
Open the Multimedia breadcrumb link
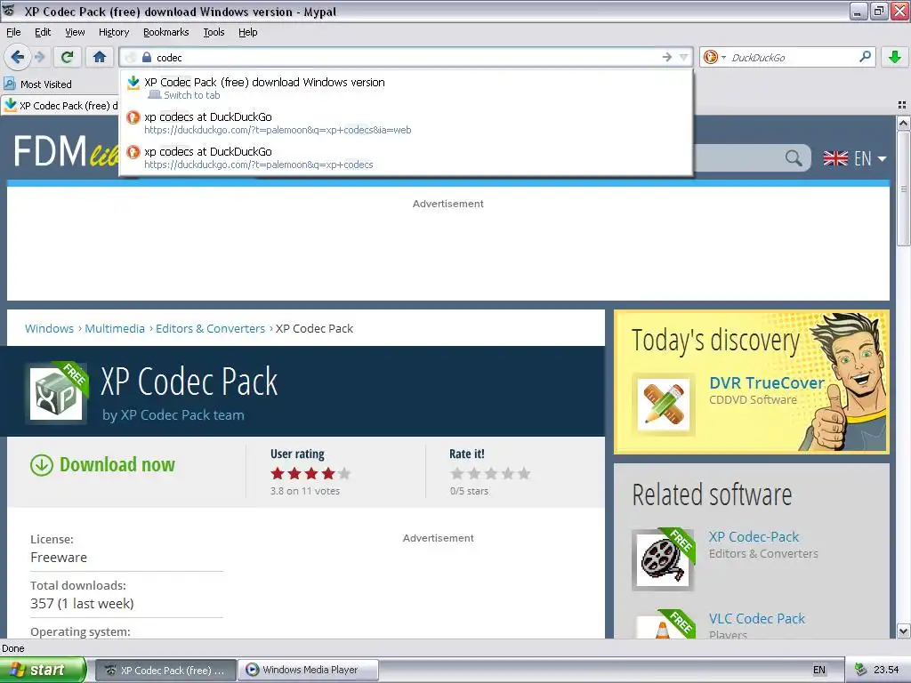pyautogui.click(x=115, y=328)
